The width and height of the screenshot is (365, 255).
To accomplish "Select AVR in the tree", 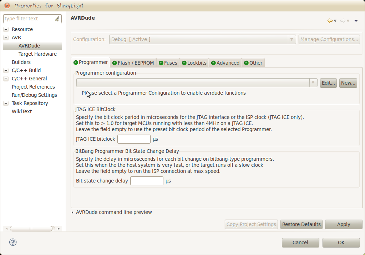I will [x=16, y=37].
